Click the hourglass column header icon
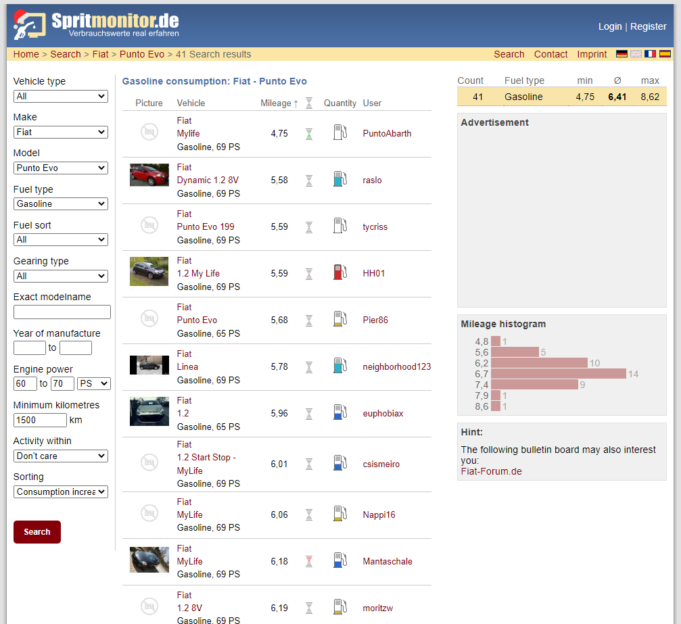The height and width of the screenshot is (624, 681). (309, 103)
